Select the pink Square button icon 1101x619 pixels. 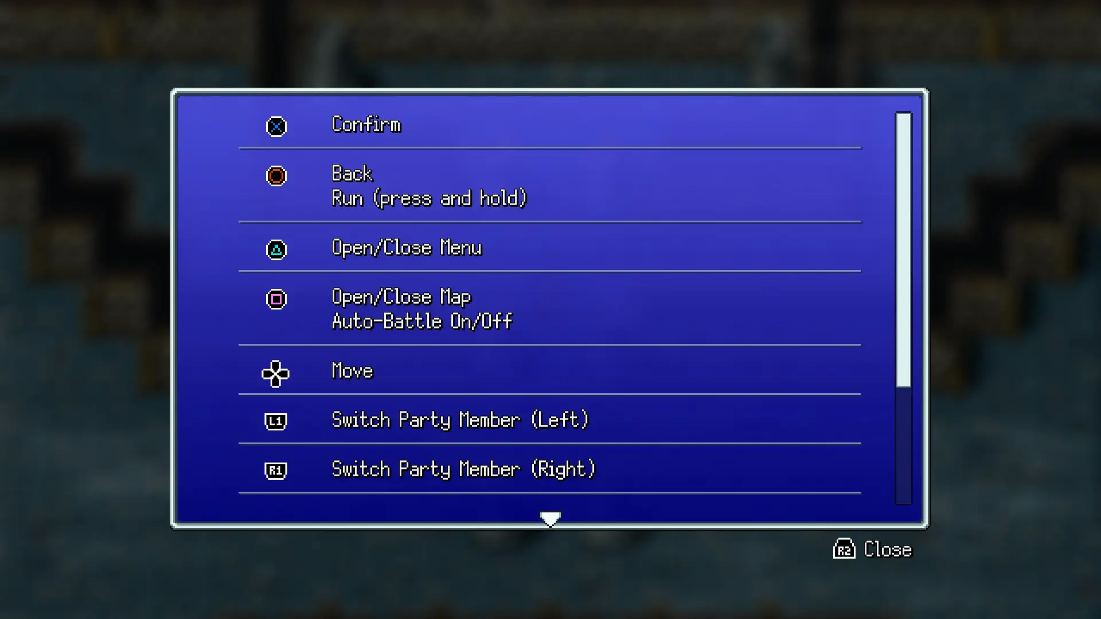tap(276, 299)
